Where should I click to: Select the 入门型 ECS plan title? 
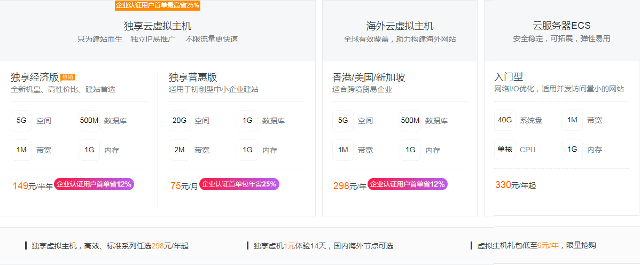(509, 77)
